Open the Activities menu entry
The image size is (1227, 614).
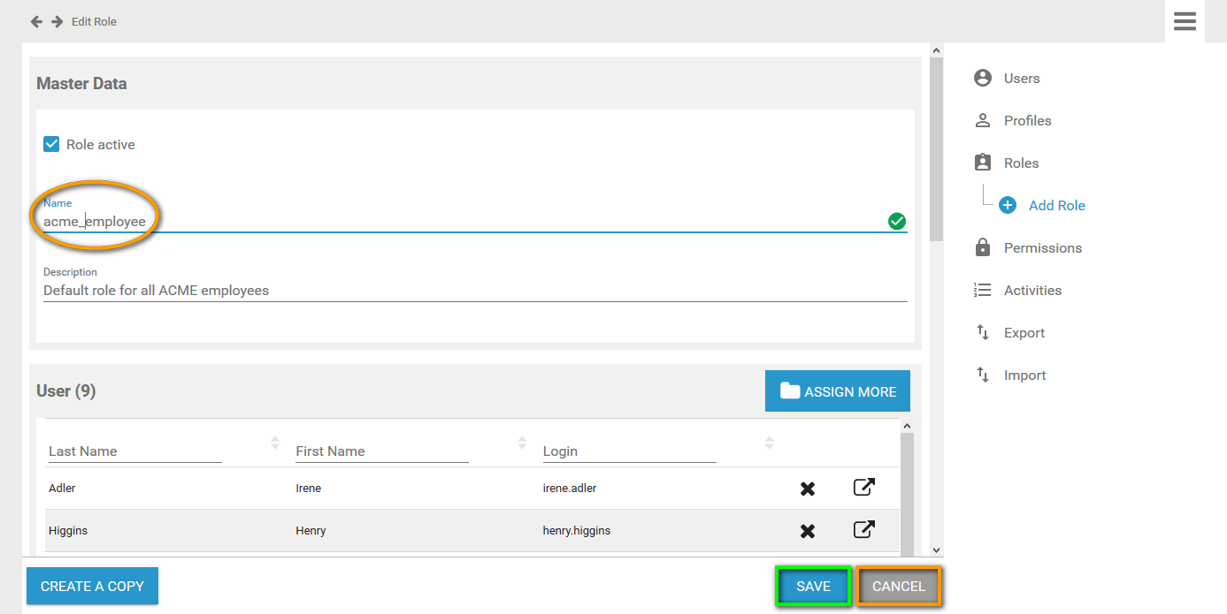click(1031, 291)
